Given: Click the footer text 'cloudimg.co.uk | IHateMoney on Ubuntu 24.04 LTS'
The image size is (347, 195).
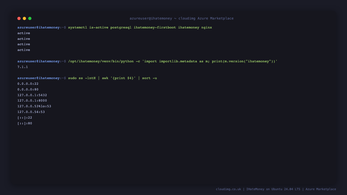Looking at the screenshot, I should point(258,189).
